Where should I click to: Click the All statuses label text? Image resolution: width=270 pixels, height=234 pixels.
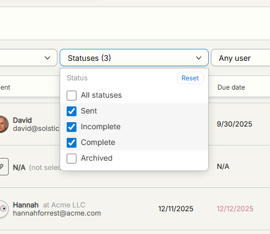point(101,95)
